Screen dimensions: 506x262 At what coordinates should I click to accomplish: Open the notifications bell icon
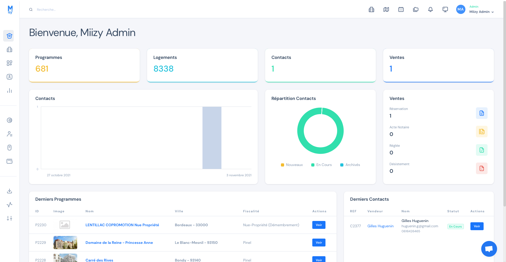click(430, 9)
